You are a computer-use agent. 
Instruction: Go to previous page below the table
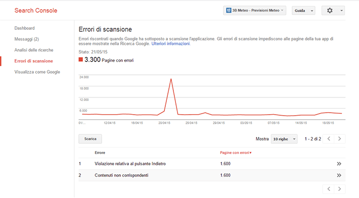[329, 189]
